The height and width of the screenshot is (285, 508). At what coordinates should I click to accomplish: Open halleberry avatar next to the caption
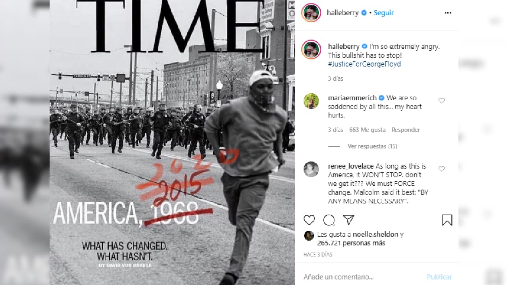(311, 49)
